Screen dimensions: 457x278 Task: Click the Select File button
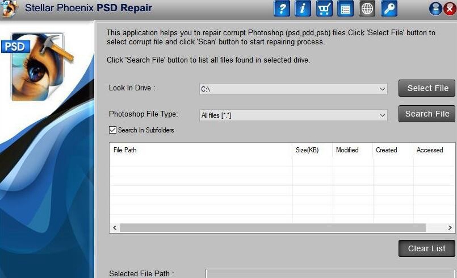[x=427, y=88]
